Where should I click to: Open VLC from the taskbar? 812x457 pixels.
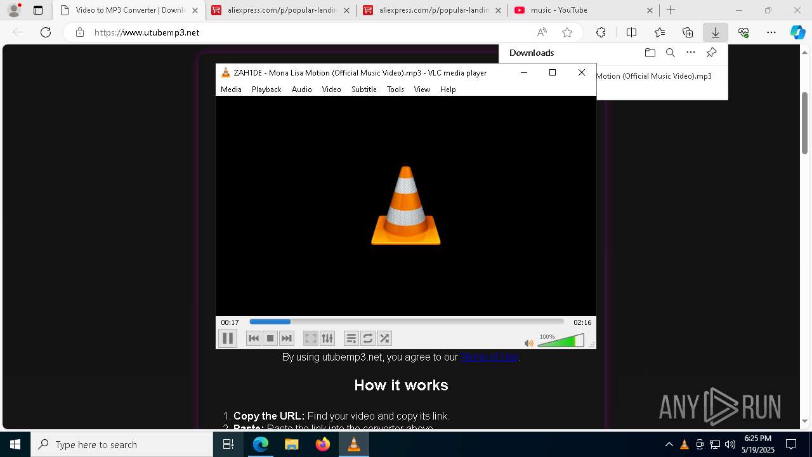[354, 444]
